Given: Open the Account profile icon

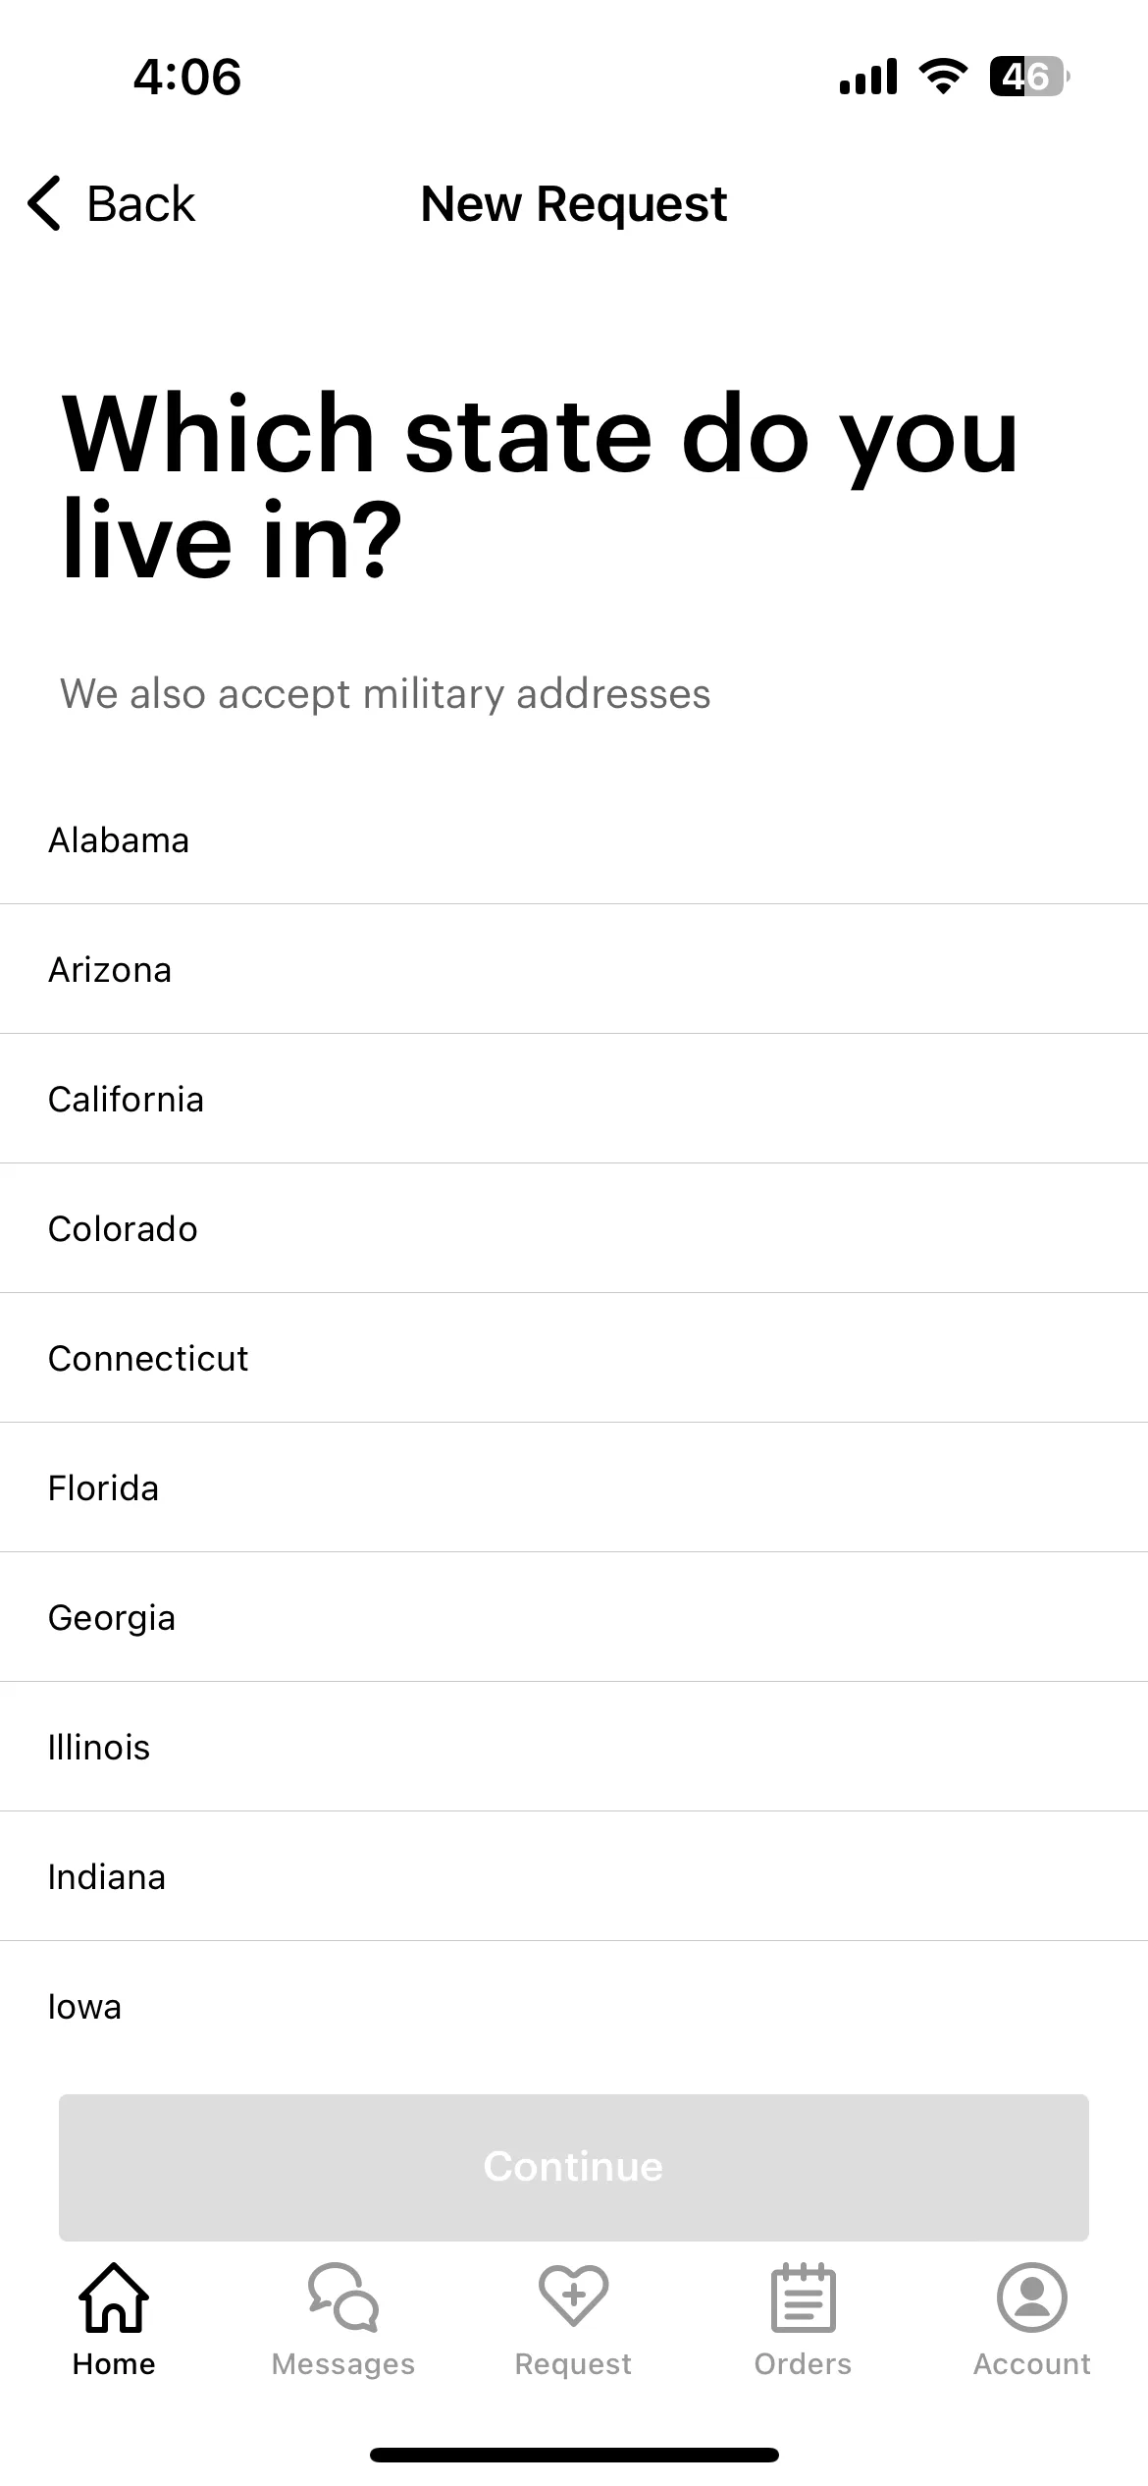Looking at the screenshot, I should [1031, 2297].
